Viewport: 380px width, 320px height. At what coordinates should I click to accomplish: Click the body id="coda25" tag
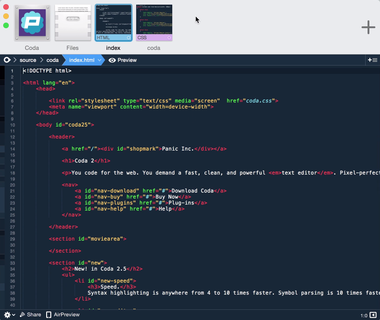(65, 125)
